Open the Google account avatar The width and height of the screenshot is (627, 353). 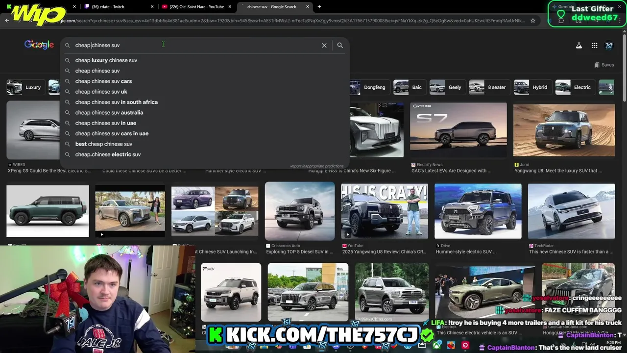pyautogui.click(x=609, y=45)
